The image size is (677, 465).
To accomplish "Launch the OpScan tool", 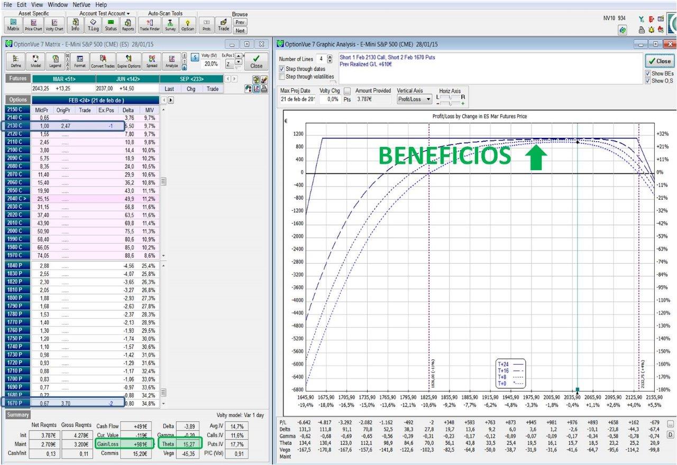I will pos(188,25).
